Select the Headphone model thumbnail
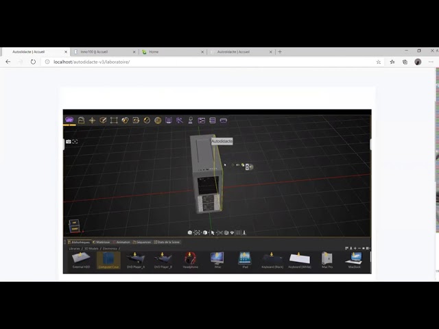439x329 pixels. tap(191, 260)
